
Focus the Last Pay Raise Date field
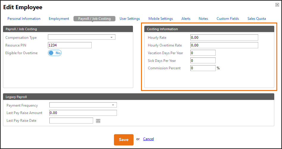(71, 121)
